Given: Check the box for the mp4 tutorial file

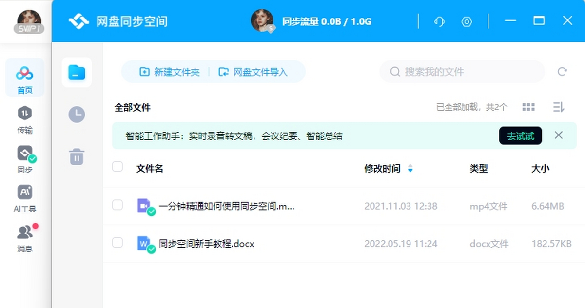Looking at the screenshot, I should click(117, 205).
